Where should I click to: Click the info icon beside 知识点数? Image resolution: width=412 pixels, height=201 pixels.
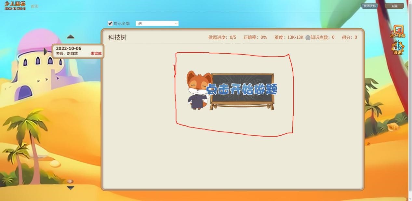click(308, 38)
